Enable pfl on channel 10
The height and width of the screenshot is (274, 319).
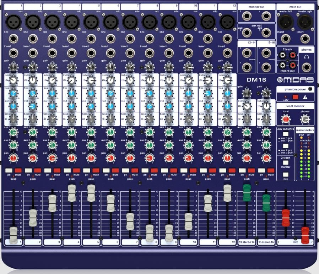point(184,170)
